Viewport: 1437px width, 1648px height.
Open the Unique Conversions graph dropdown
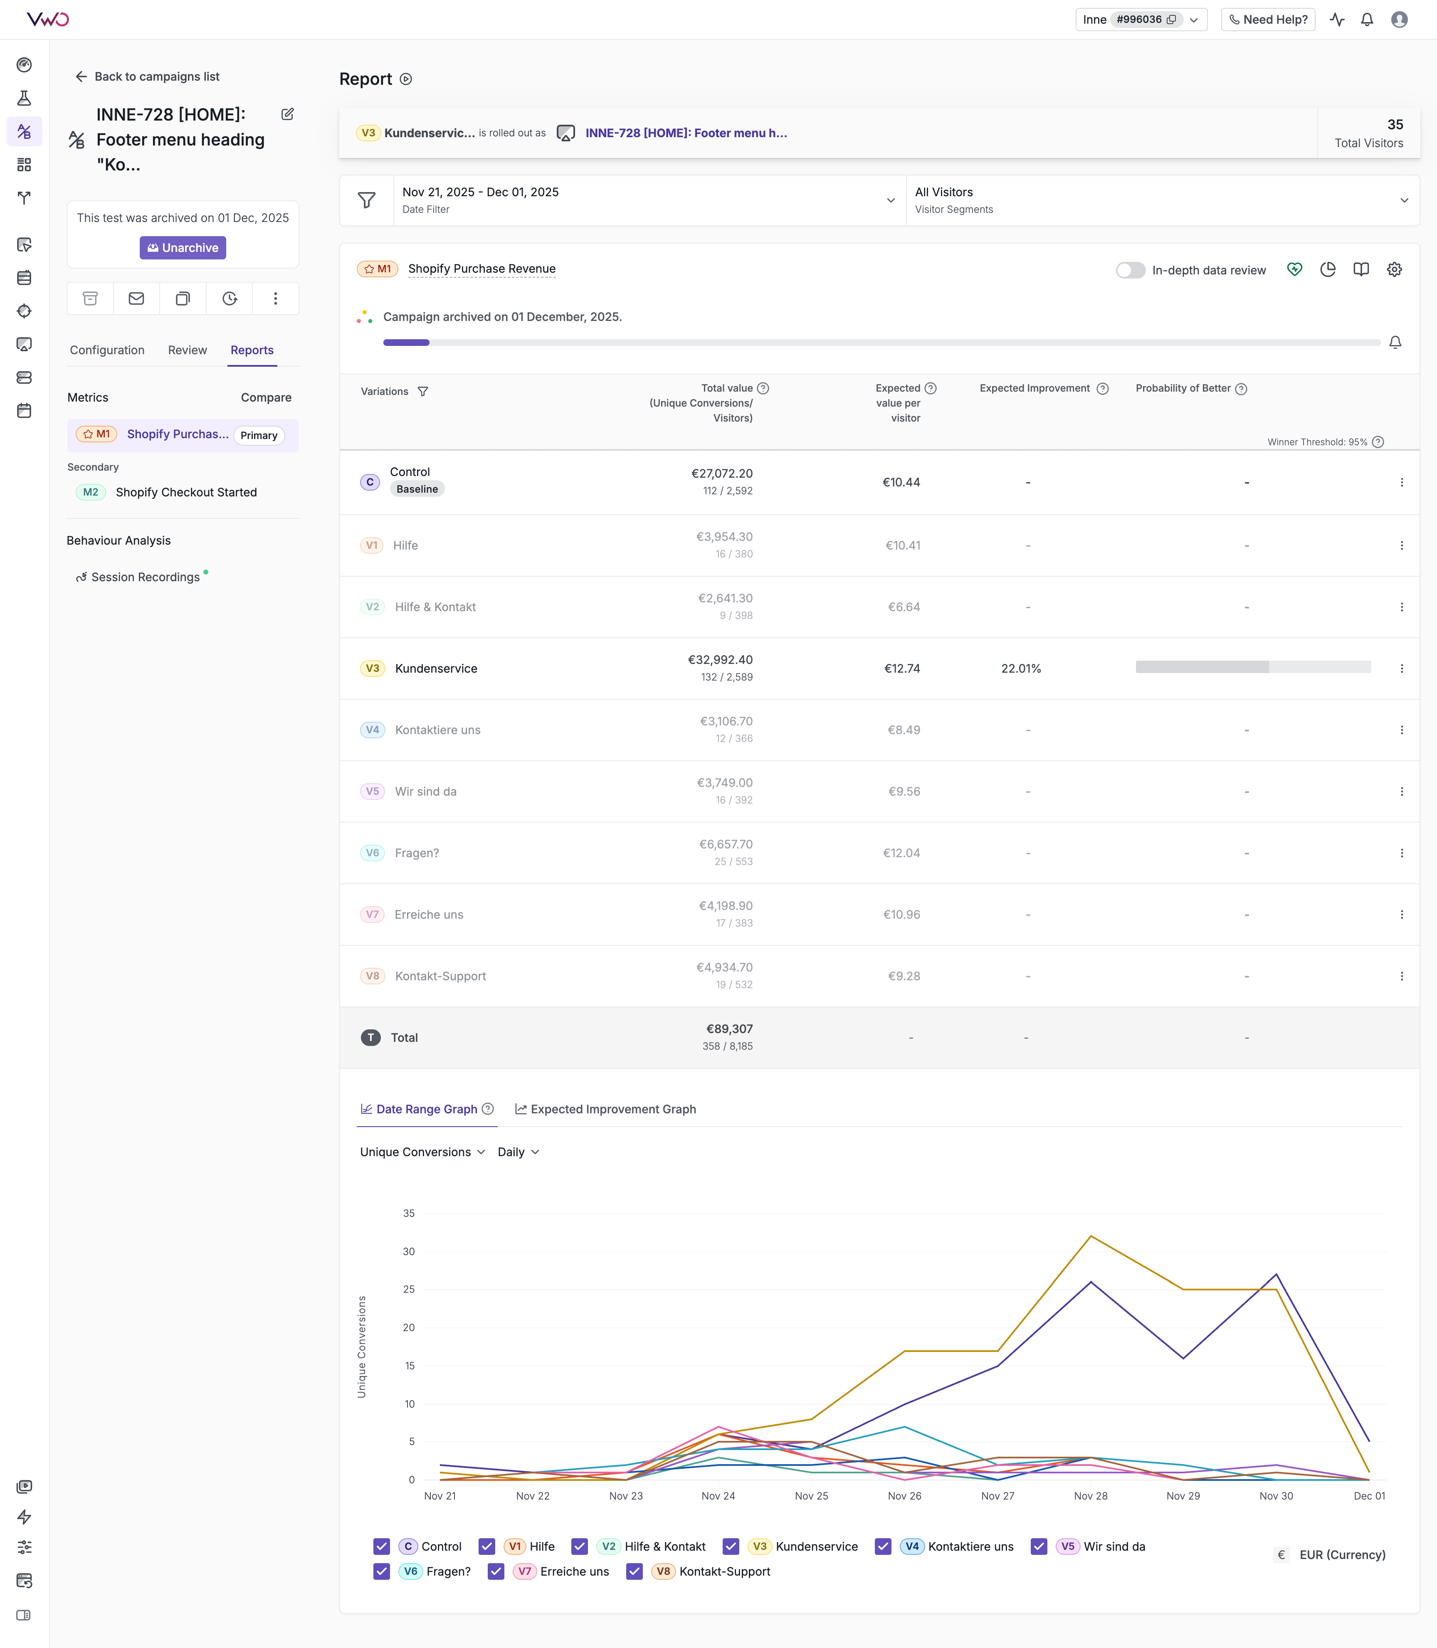[x=422, y=1152]
